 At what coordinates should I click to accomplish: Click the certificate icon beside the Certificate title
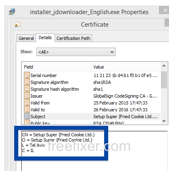(x=17, y=25)
